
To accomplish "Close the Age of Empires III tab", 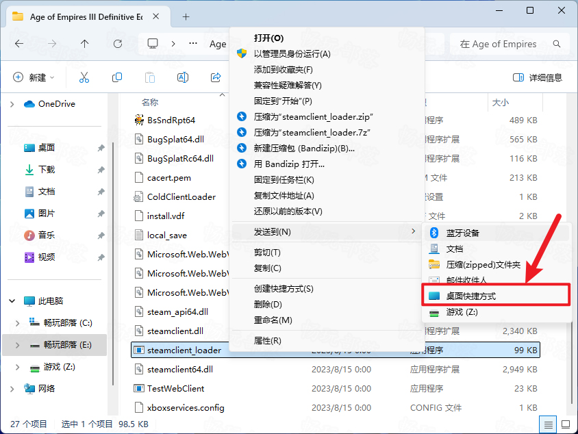I will tap(156, 16).
